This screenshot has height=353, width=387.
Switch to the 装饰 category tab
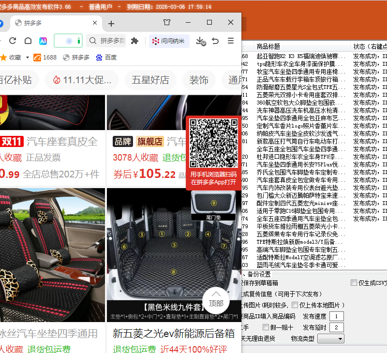(x=199, y=80)
